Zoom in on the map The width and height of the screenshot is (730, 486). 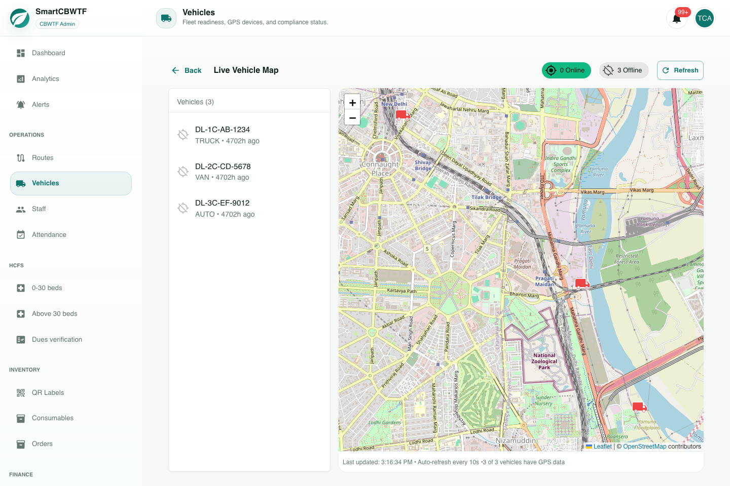(x=352, y=102)
